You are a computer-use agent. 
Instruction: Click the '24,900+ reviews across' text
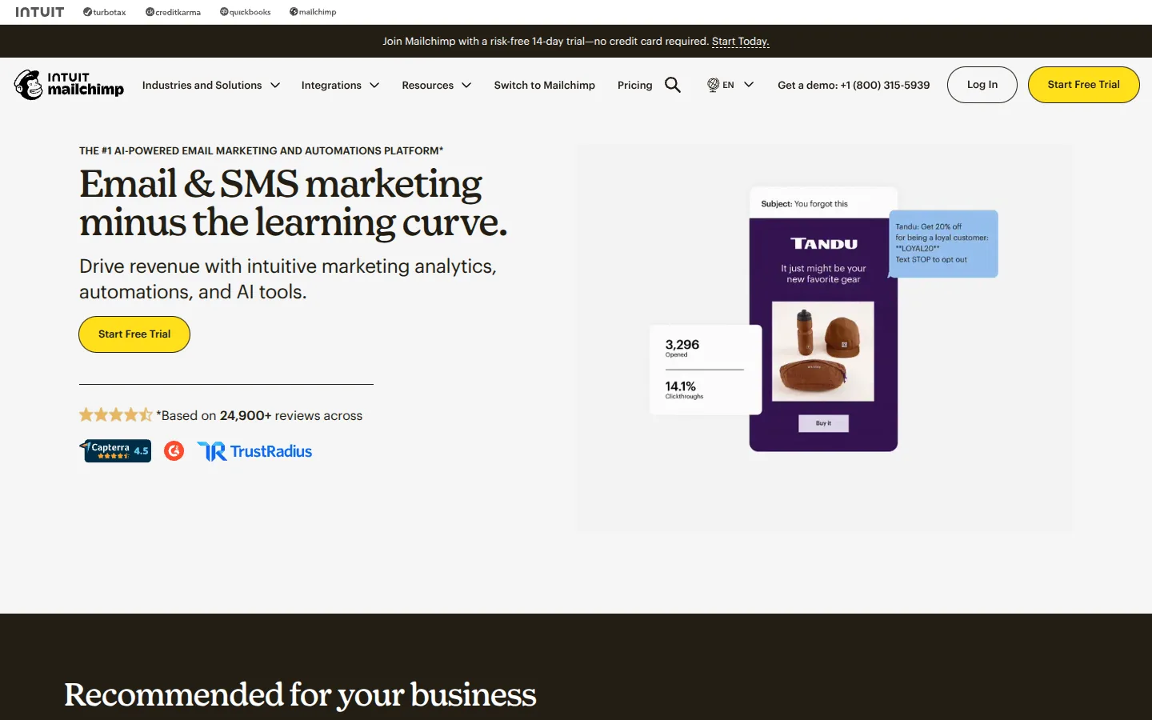(x=291, y=416)
